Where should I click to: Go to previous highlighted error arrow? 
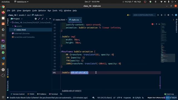click(x=156, y=24)
